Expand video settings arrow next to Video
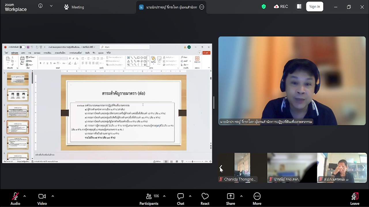 click(x=53, y=196)
